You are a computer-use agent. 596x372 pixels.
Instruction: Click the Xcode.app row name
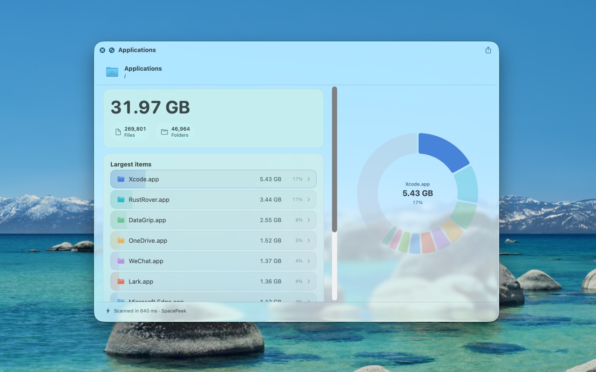[x=144, y=179]
